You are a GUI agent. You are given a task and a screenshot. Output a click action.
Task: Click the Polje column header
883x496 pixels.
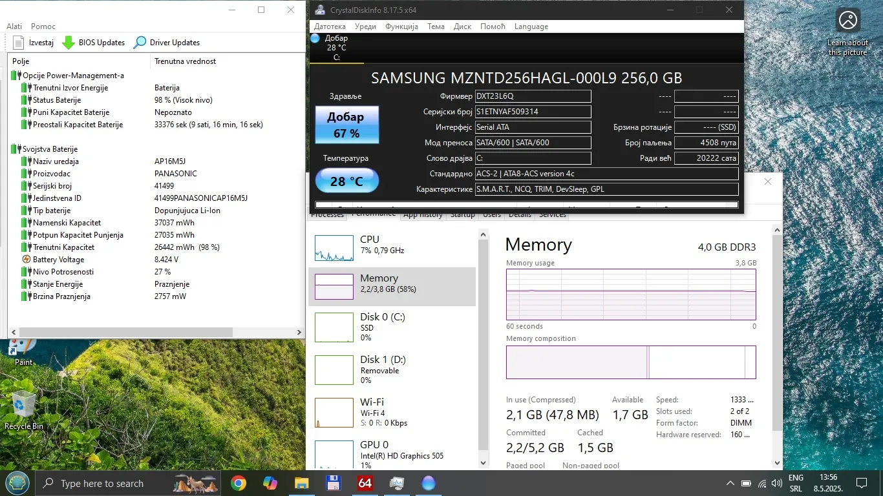[80, 61]
